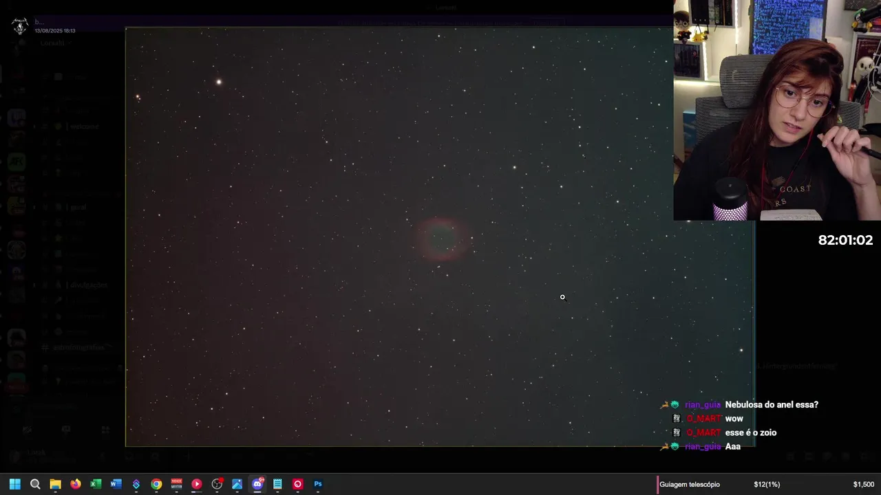Click the $1,500 goal amount
The width and height of the screenshot is (881, 495).
tap(864, 485)
